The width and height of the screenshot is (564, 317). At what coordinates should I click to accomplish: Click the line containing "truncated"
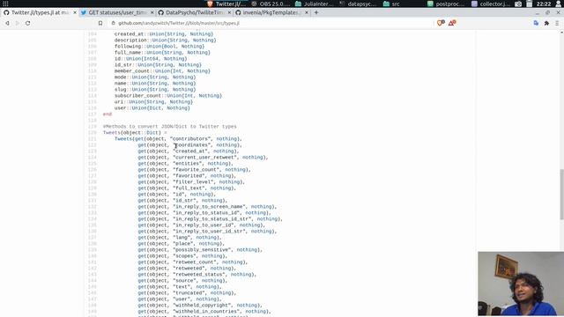(187, 293)
